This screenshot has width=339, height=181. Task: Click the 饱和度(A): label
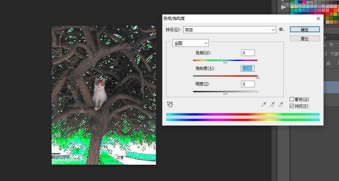pos(205,68)
